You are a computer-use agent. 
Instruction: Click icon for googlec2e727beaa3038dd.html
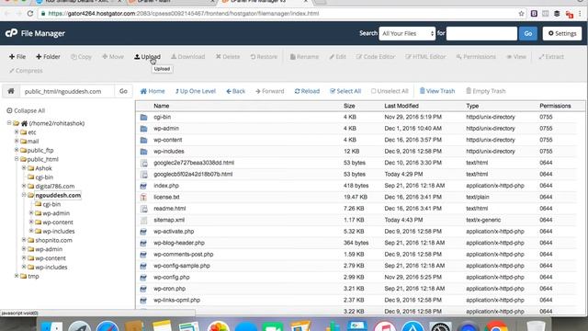point(143,163)
